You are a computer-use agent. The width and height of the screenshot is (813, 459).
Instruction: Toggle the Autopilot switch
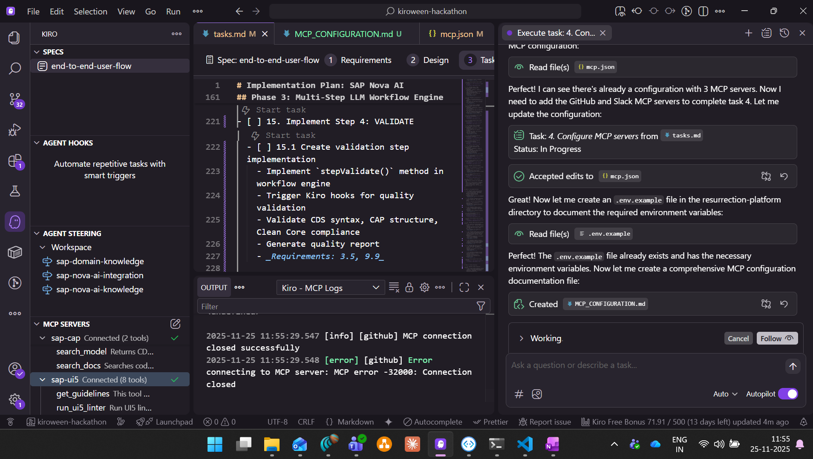point(788,394)
